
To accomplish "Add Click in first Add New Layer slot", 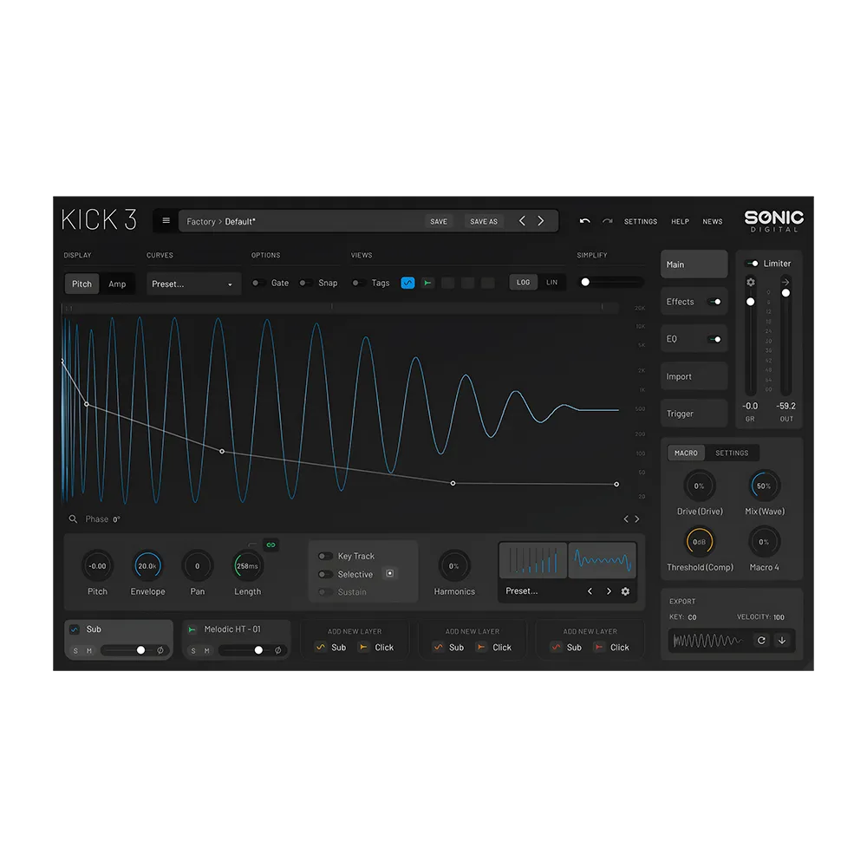I will click(376, 647).
